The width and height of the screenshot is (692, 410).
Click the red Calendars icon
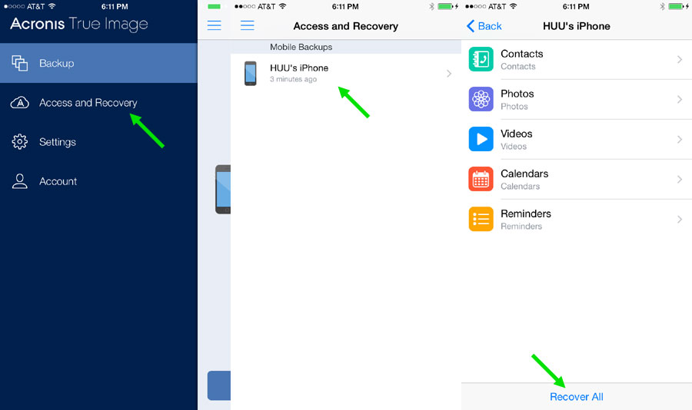tap(481, 179)
